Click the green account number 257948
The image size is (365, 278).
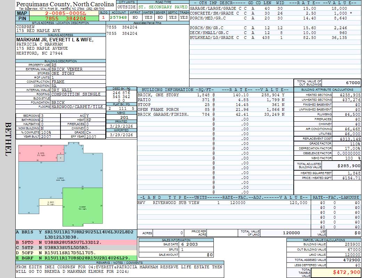click(x=118, y=17)
